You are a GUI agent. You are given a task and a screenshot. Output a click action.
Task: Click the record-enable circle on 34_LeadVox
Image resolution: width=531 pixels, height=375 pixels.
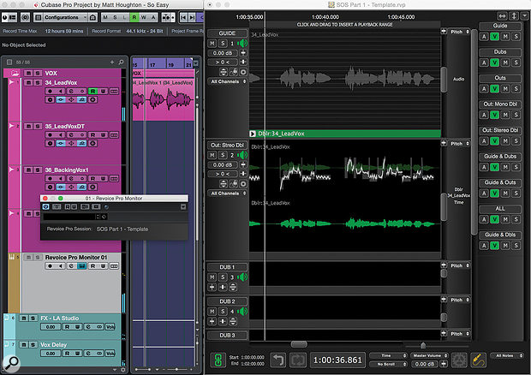[x=51, y=91]
